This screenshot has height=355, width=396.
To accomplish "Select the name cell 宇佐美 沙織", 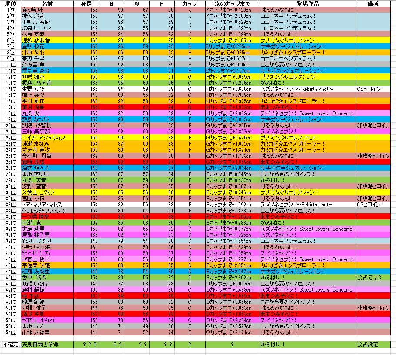I will (47, 265).
